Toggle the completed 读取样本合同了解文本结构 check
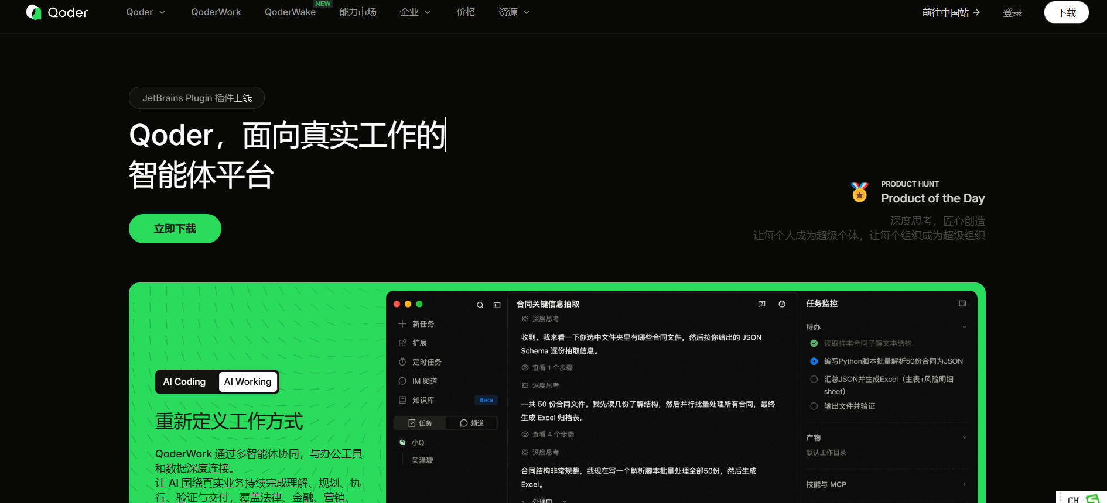 tap(814, 343)
